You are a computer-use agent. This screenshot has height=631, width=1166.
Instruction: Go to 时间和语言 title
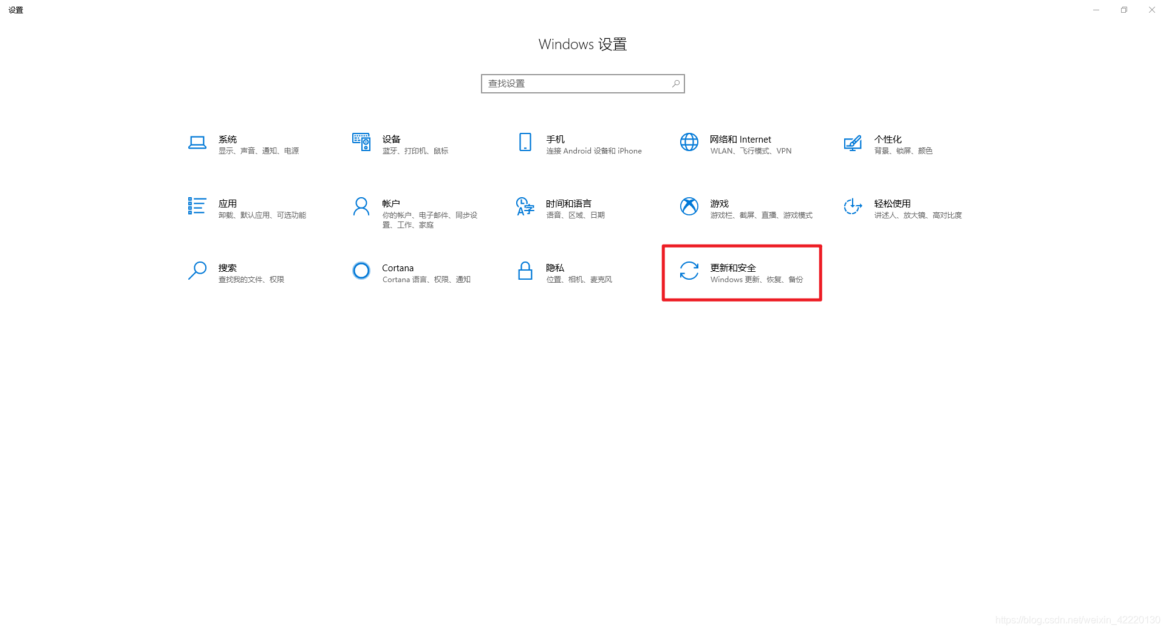(x=569, y=204)
